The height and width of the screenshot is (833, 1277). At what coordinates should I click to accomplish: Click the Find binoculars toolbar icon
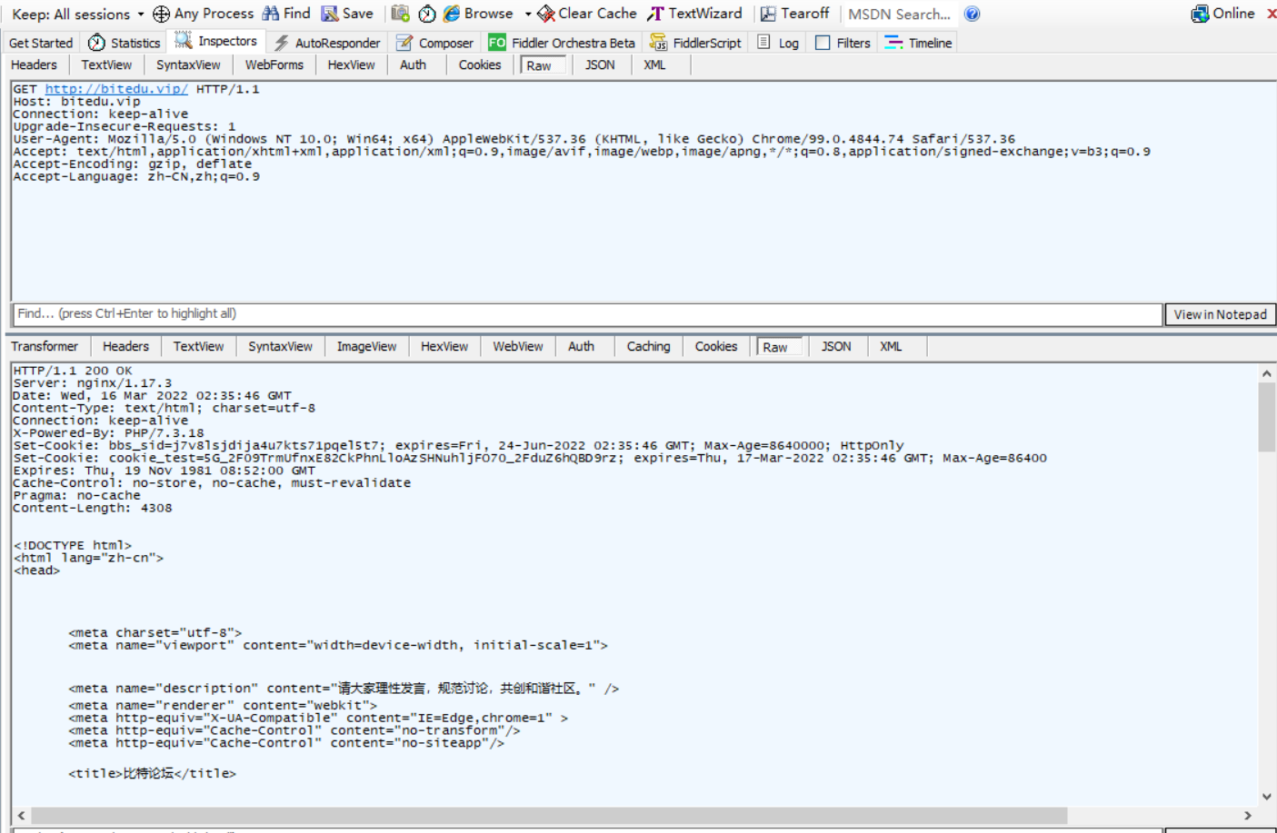[270, 14]
